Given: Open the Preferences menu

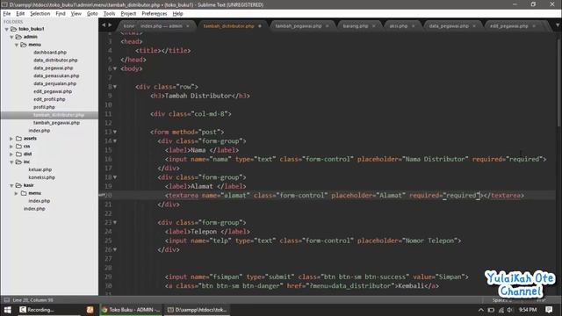Looking at the screenshot, I should (155, 14).
